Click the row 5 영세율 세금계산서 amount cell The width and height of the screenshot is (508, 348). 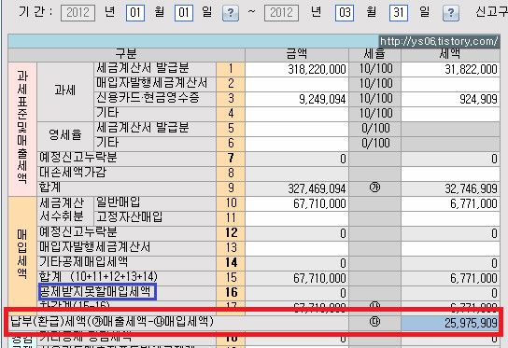[297, 129]
